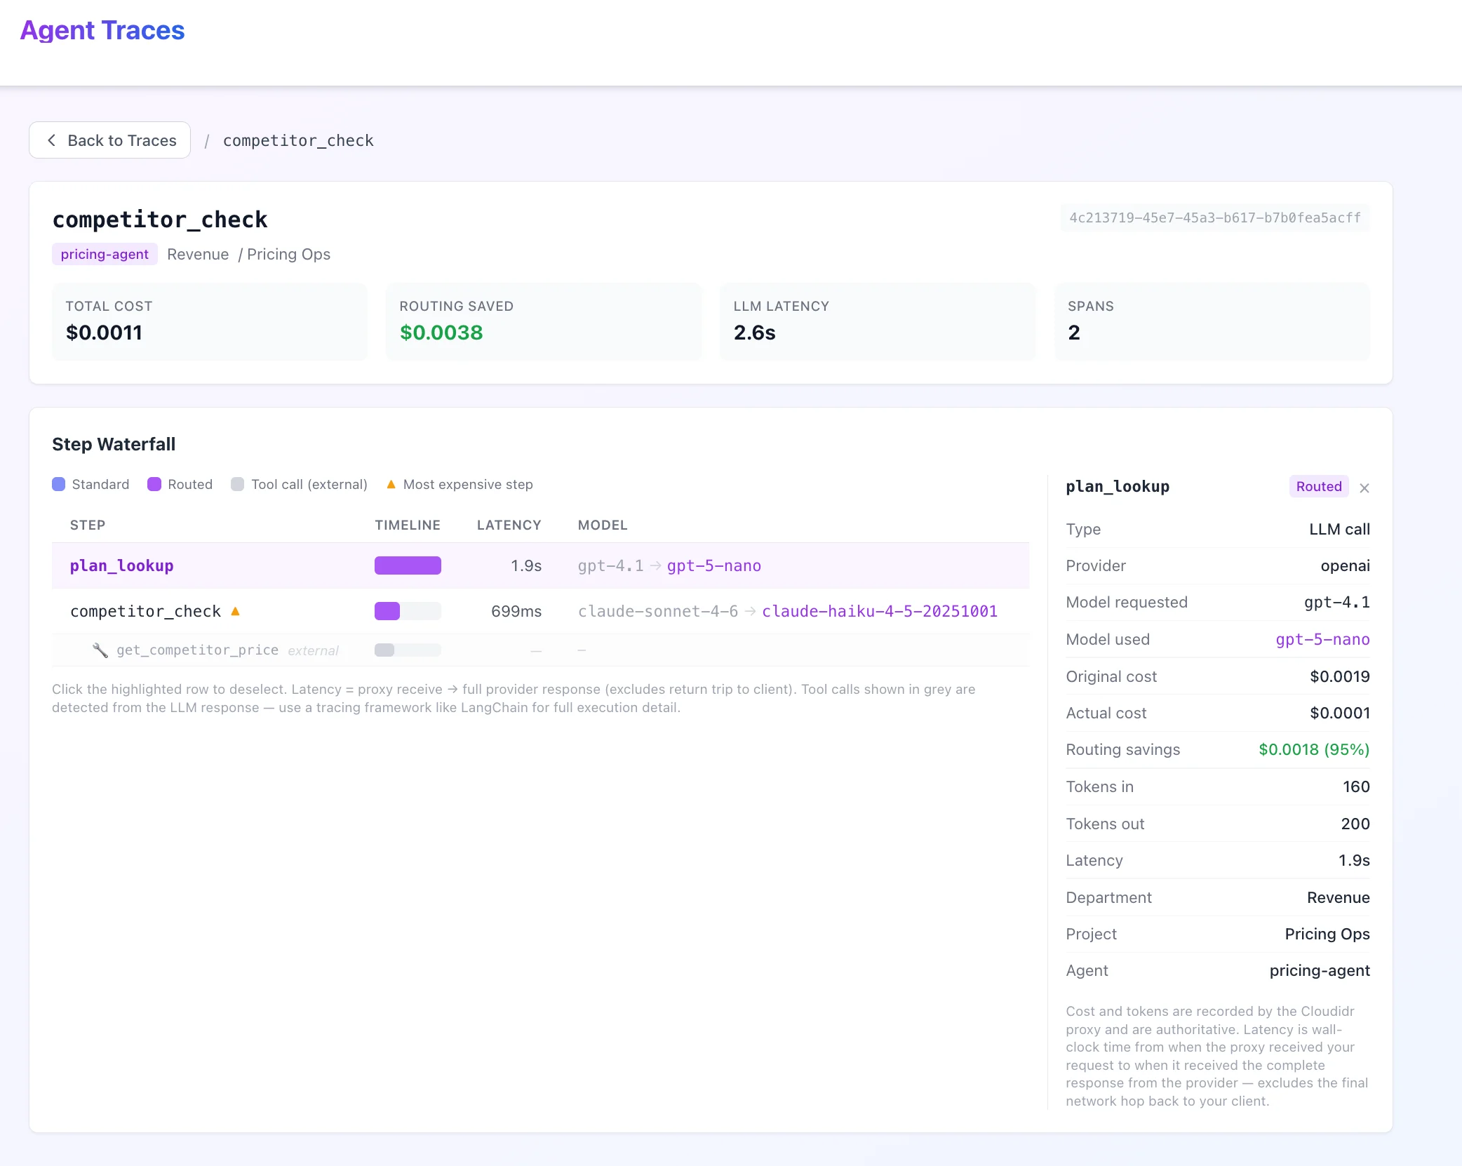1462x1166 pixels.
Task: Click the wrench icon for get_competitor_price
Action: 100,650
